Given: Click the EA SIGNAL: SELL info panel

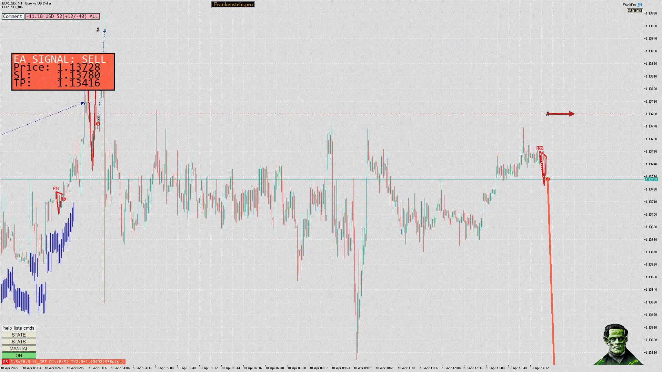Looking at the screenshot, I should (x=63, y=72).
